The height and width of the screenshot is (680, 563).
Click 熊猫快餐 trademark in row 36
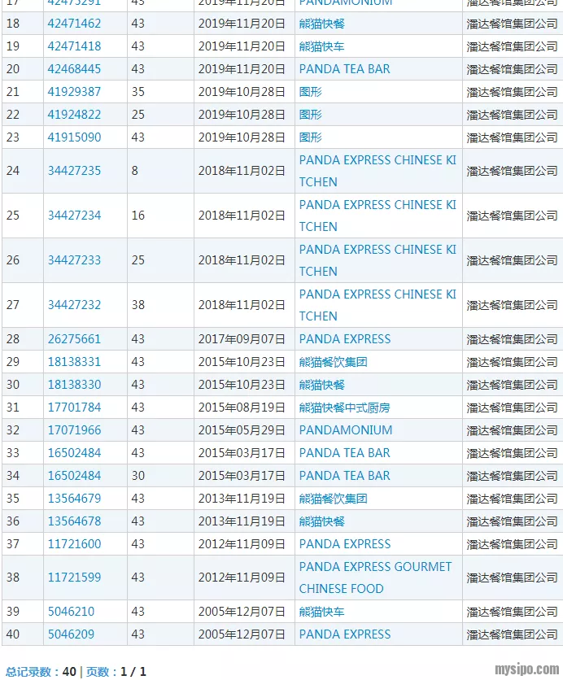322,521
